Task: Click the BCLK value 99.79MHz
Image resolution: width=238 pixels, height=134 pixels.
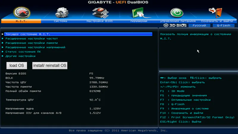Action: click(x=97, y=78)
